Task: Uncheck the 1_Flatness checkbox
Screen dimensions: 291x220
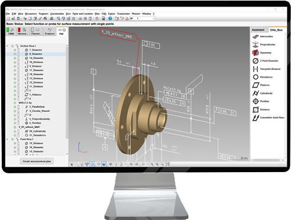Action: [15, 95]
